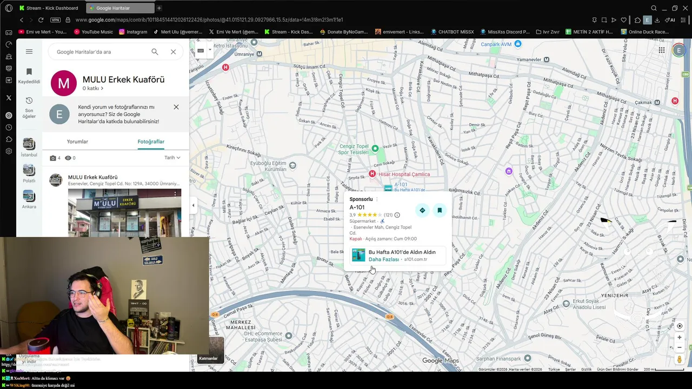Dismiss the contribution prompt banner
The width and height of the screenshot is (692, 389).
click(x=176, y=107)
